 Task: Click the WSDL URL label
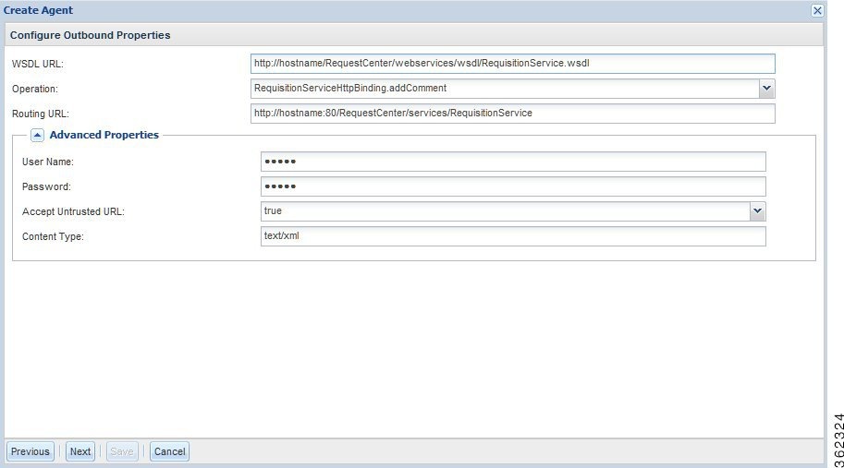point(38,64)
